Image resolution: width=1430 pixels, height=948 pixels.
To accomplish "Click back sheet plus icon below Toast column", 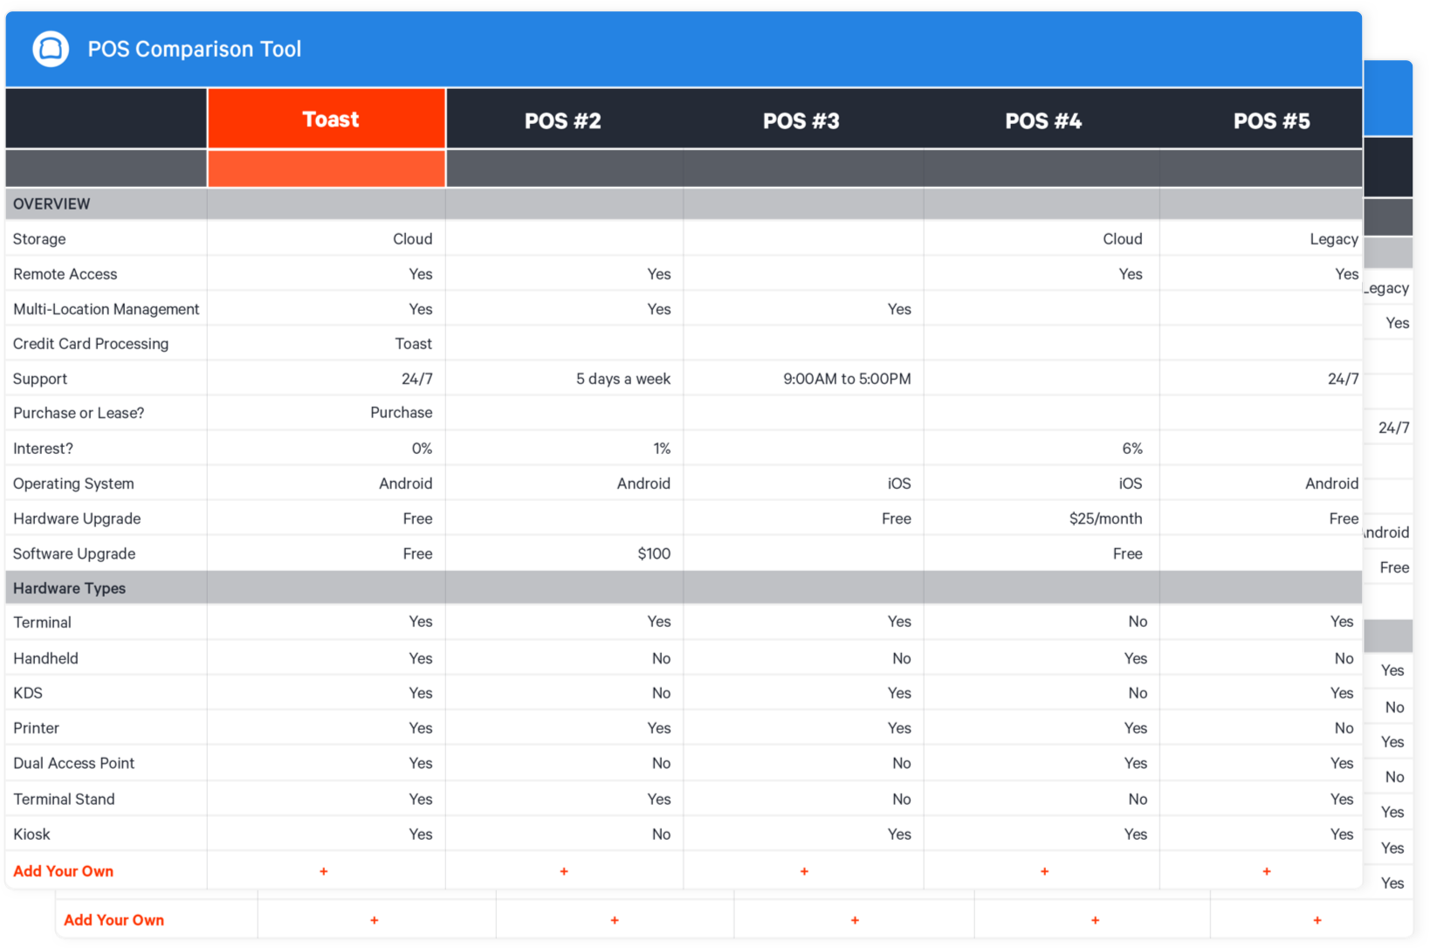I will pyautogui.click(x=375, y=920).
